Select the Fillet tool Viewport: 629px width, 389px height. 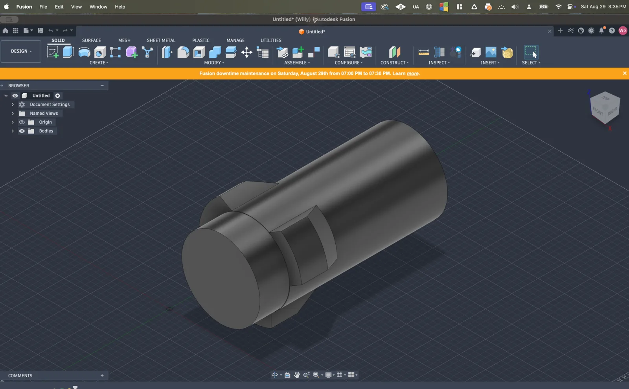183,52
